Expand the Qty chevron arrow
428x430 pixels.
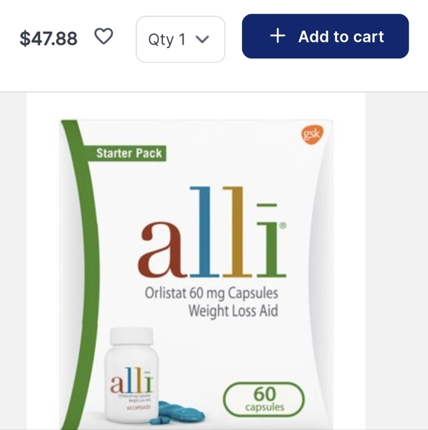tap(202, 39)
